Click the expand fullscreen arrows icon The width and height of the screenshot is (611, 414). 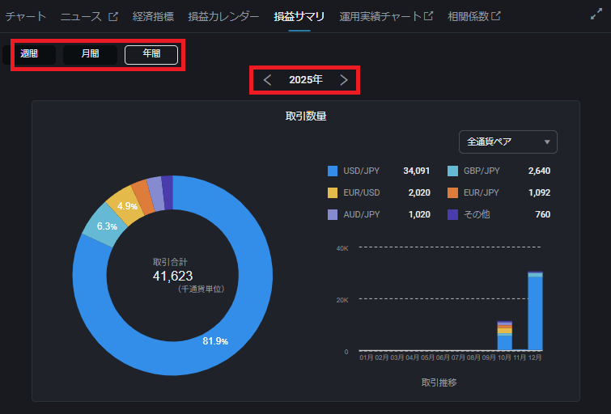[x=596, y=15]
